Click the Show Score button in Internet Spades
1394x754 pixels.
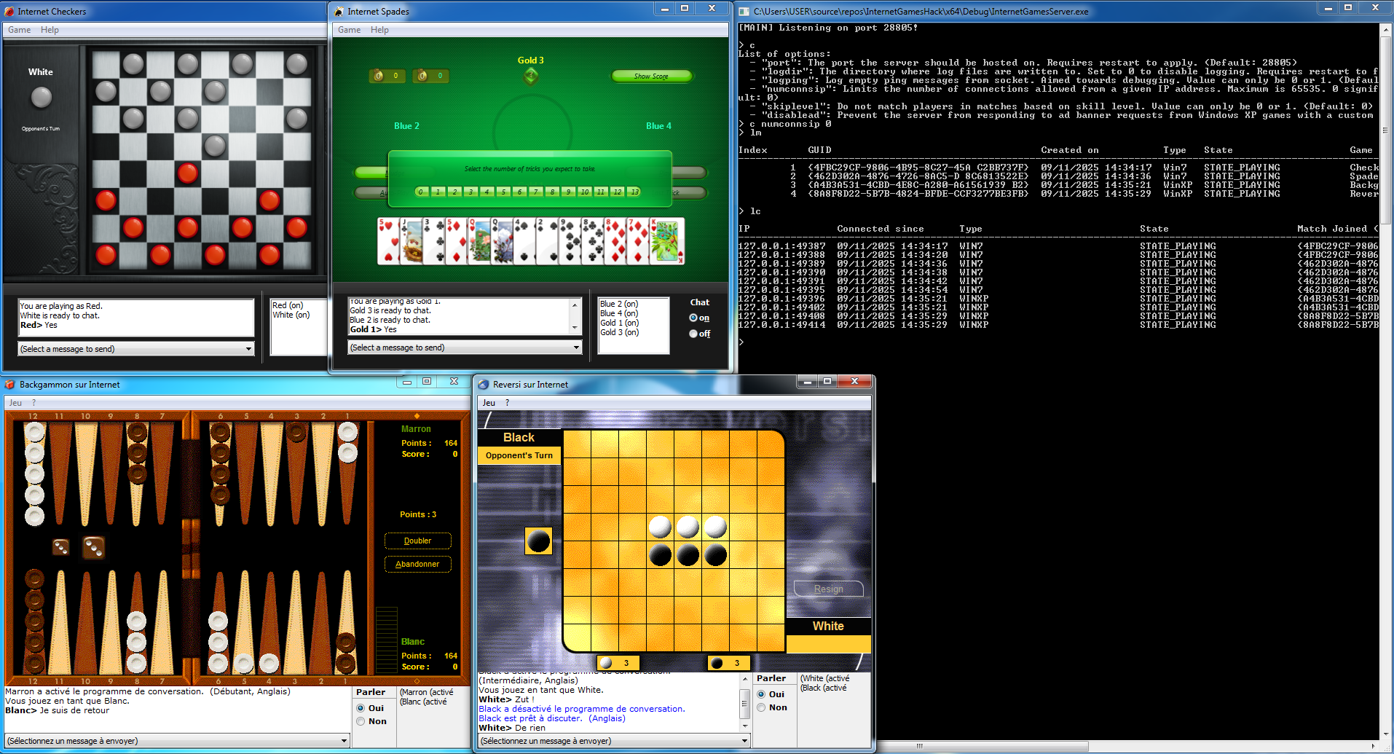coord(652,76)
